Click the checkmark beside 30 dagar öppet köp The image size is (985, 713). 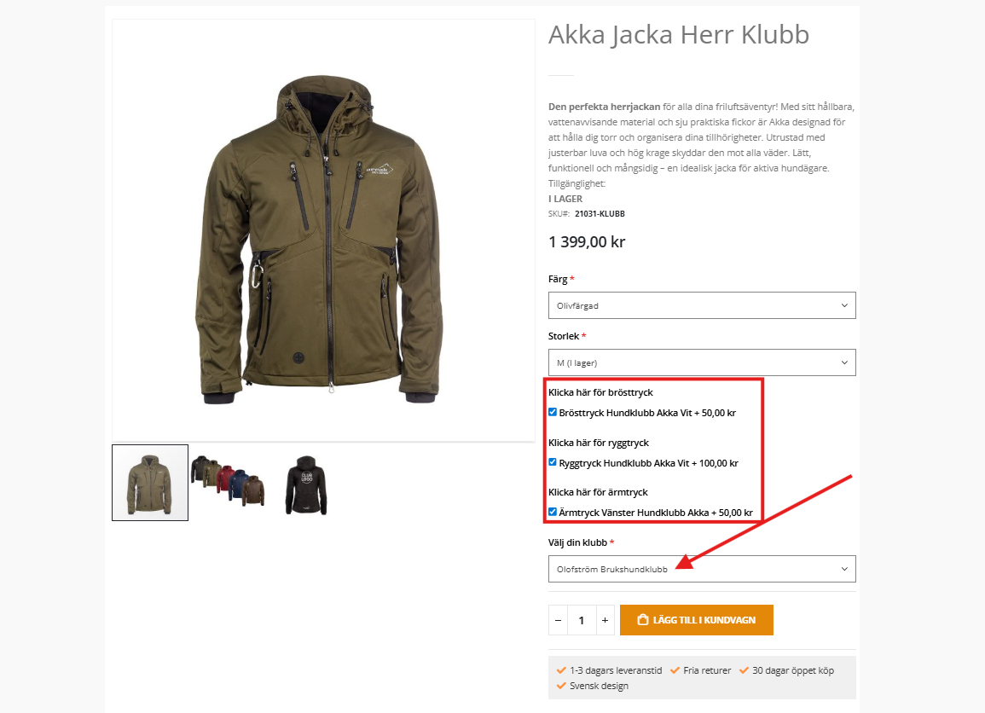coord(744,670)
